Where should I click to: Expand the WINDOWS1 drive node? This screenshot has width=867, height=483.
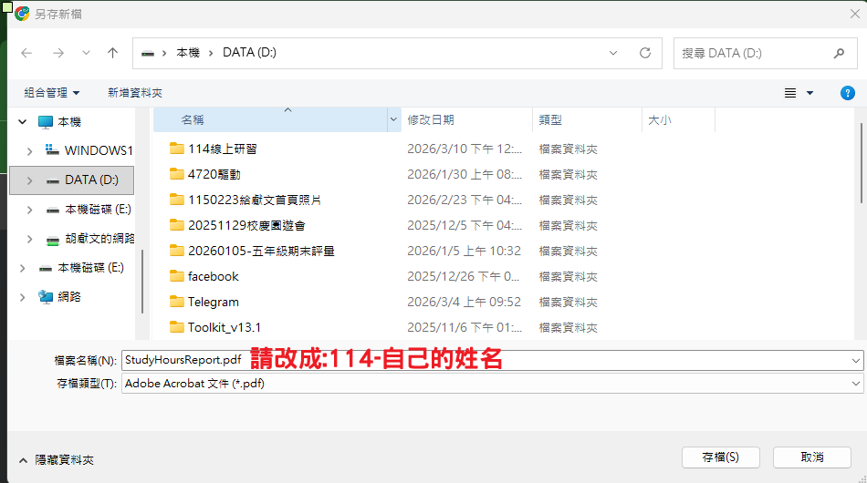[x=30, y=150]
